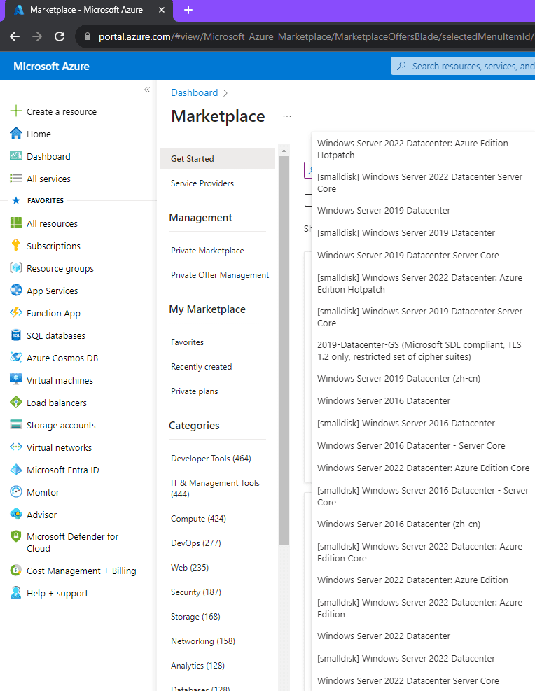Open Advisor cloud icon
The height and width of the screenshot is (691, 535).
(16, 515)
